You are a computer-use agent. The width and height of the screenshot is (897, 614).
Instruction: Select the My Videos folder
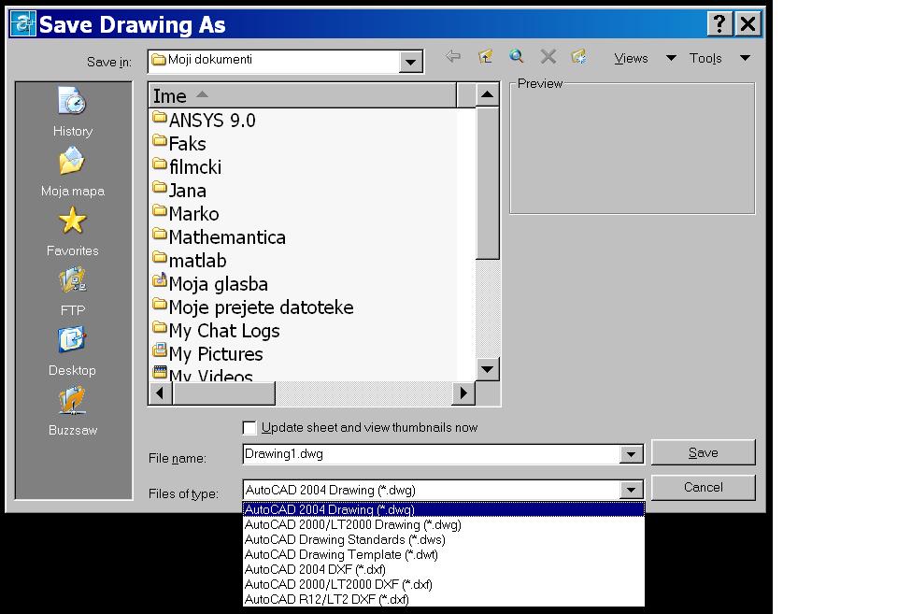tap(203, 374)
